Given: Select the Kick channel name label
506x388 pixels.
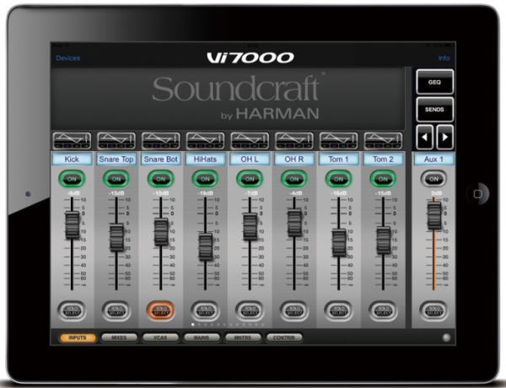Looking at the screenshot, I should (x=72, y=159).
